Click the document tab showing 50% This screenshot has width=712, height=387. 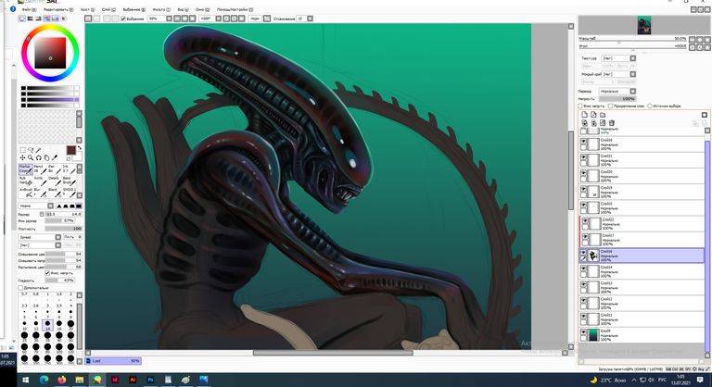click(x=114, y=361)
